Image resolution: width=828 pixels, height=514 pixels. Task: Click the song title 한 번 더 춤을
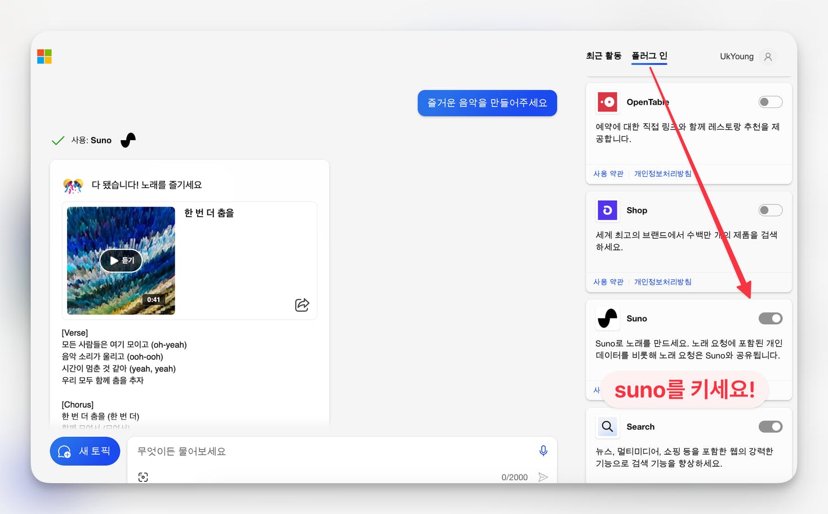209,213
